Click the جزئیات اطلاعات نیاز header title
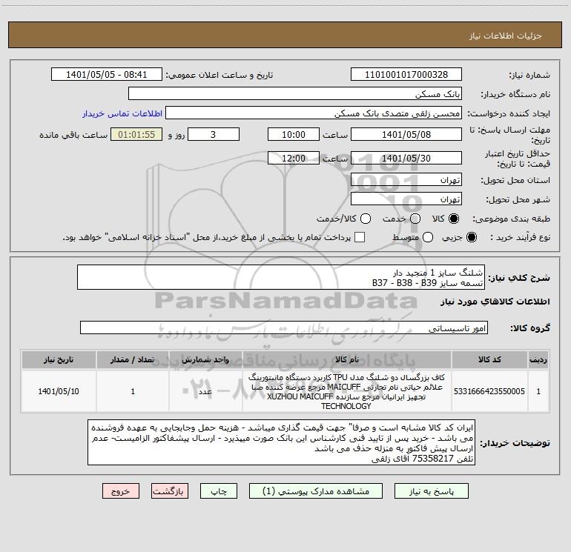The width and height of the screenshot is (571, 552). (x=506, y=36)
